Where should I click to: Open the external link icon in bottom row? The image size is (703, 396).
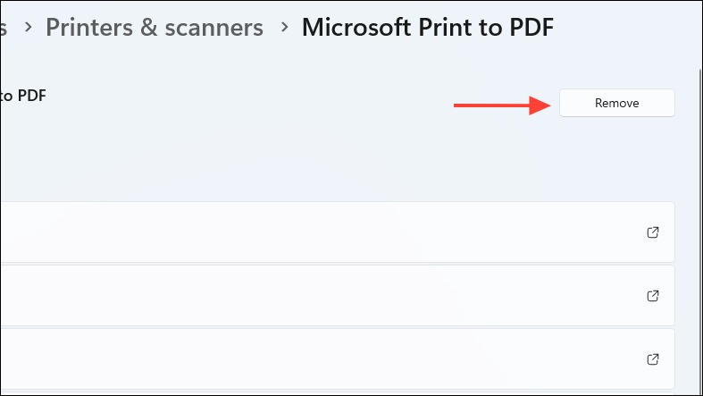pyautogui.click(x=653, y=359)
